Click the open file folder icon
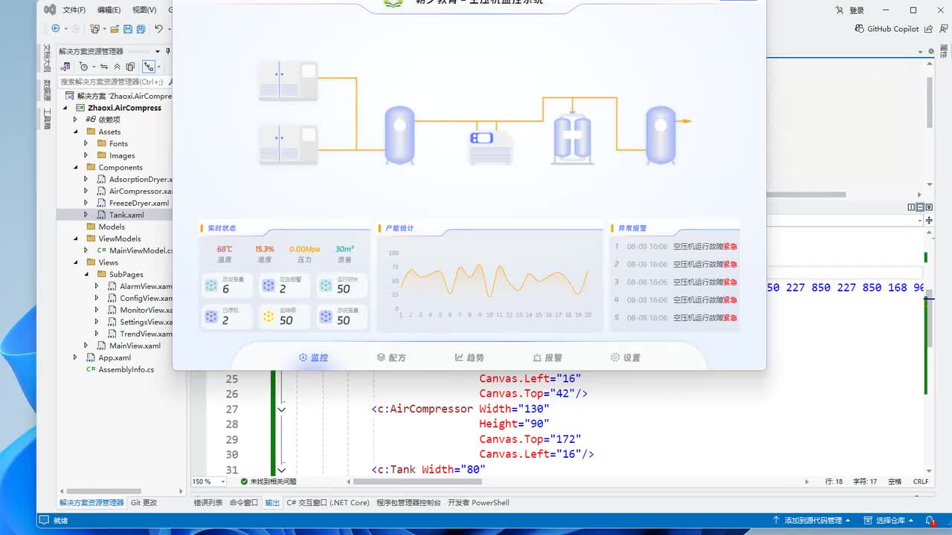Screen dimensions: 952x535 tap(115, 29)
